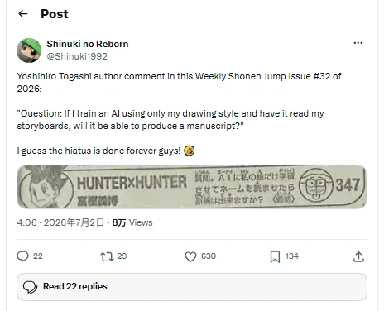Open the Shinuki no Reborn display name
Image resolution: width=384 pixels, height=311 pixels.
[88, 44]
